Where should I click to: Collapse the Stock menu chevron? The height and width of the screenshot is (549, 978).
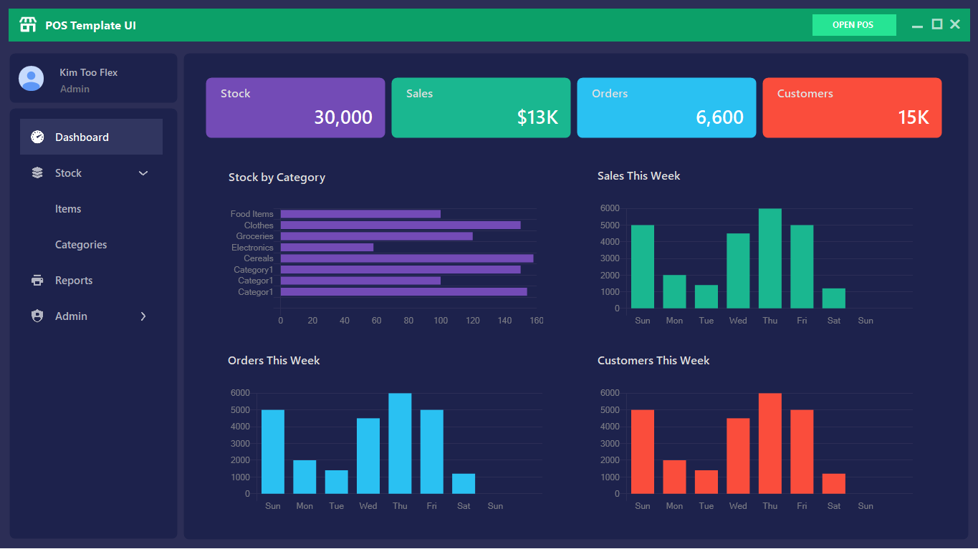pos(143,173)
